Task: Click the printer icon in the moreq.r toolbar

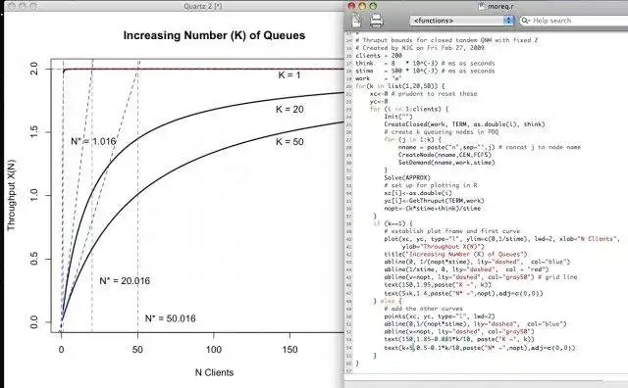Action: [376, 21]
